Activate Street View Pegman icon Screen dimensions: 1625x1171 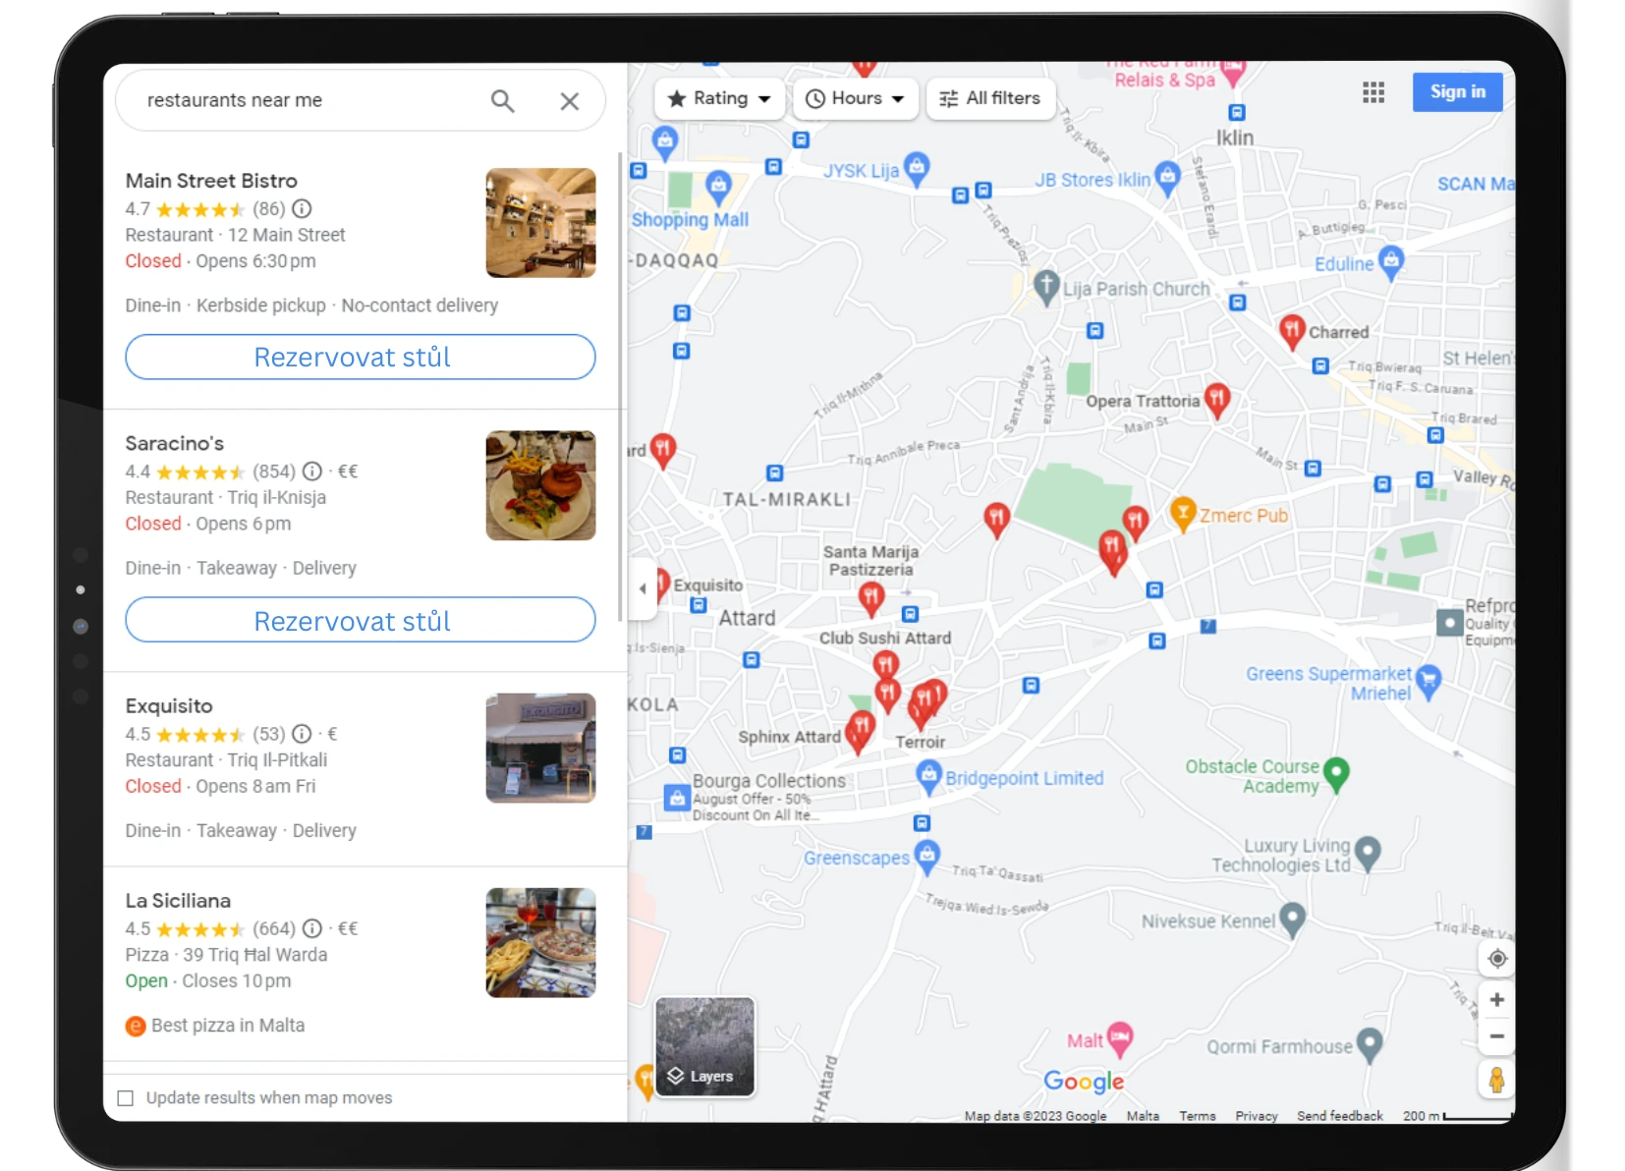click(1496, 1080)
